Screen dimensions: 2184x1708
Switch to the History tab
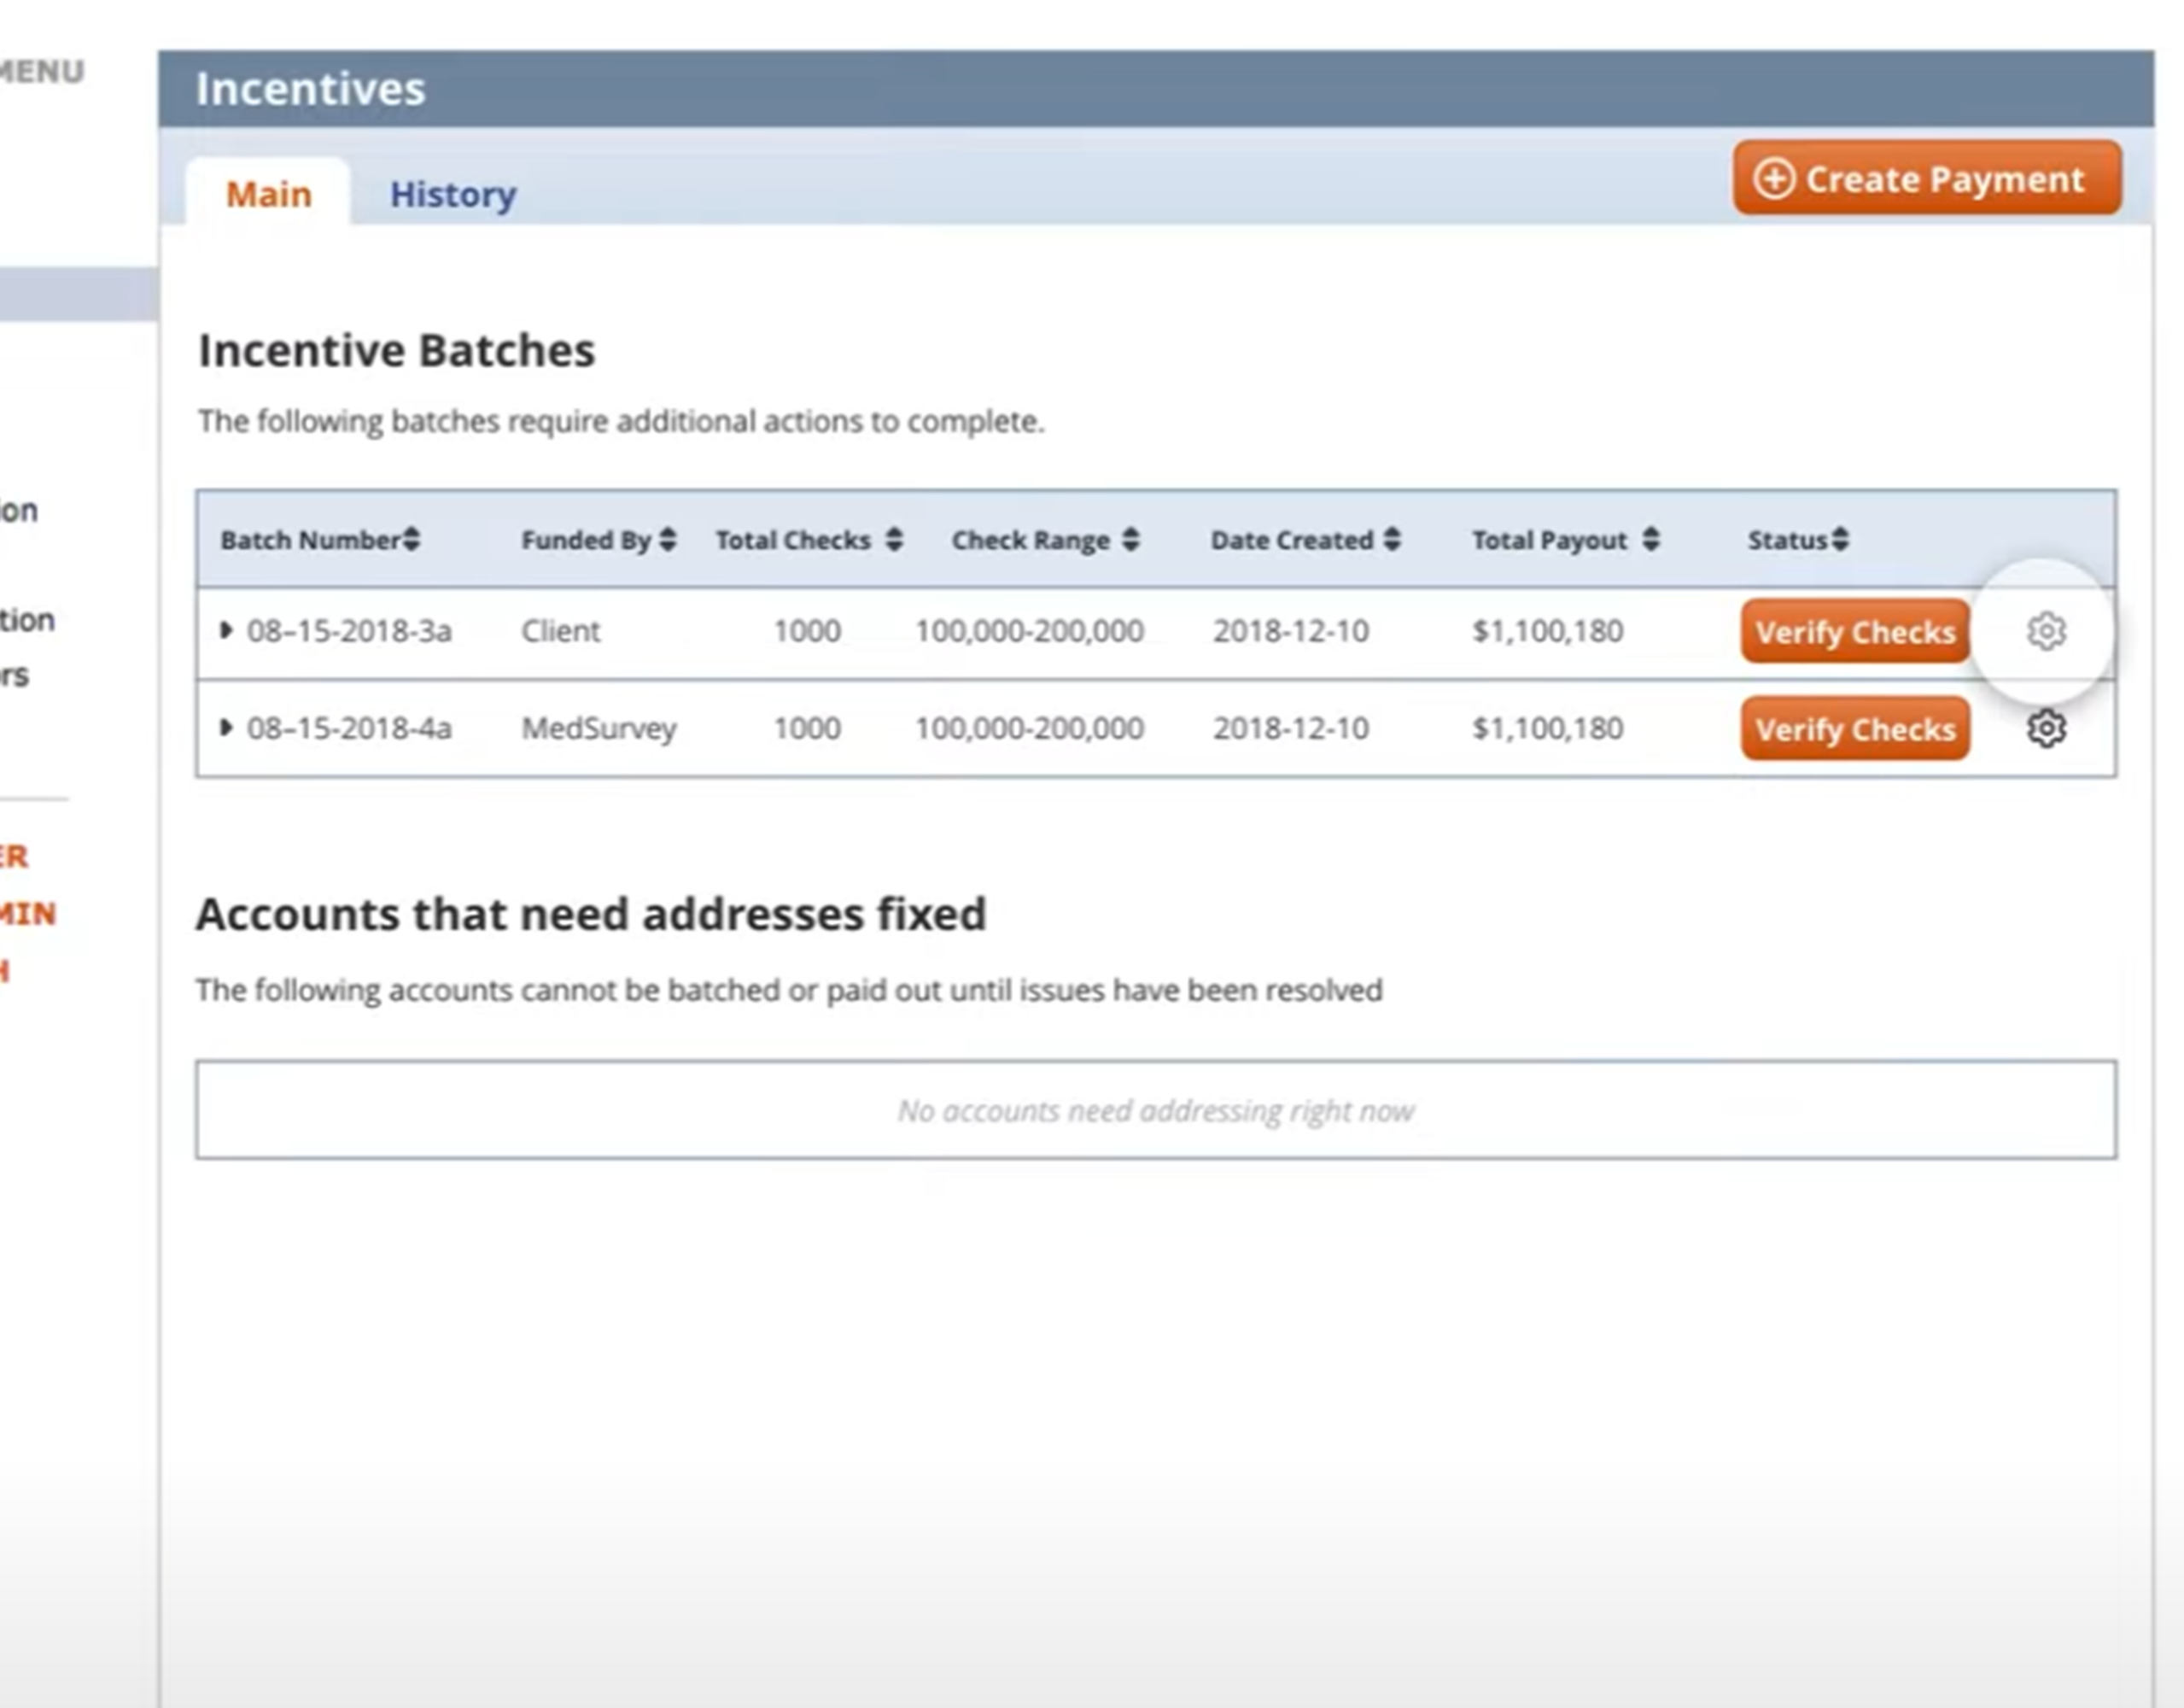tap(452, 194)
